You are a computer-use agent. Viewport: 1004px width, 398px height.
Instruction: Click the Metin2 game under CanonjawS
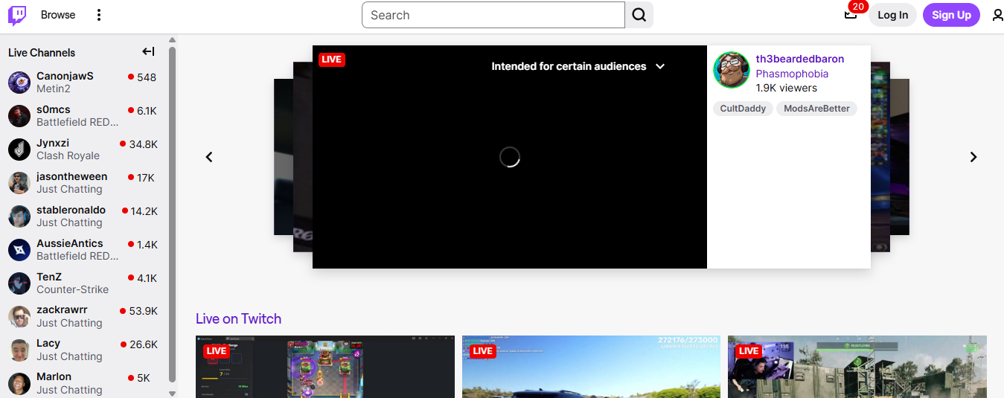pyautogui.click(x=54, y=89)
